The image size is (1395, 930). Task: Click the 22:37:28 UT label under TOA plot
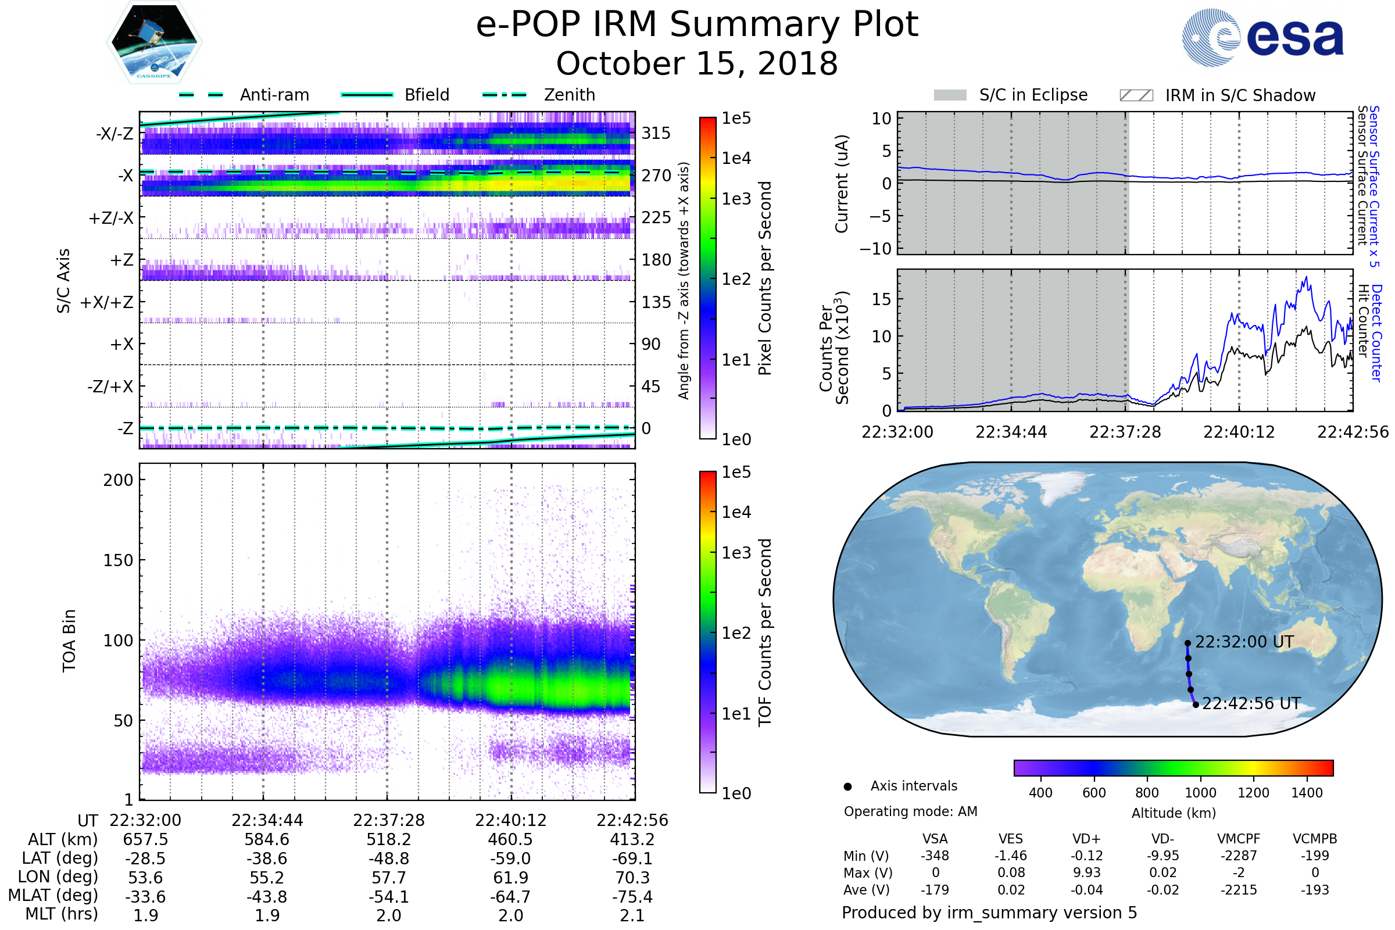pyautogui.click(x=388, y=820)
